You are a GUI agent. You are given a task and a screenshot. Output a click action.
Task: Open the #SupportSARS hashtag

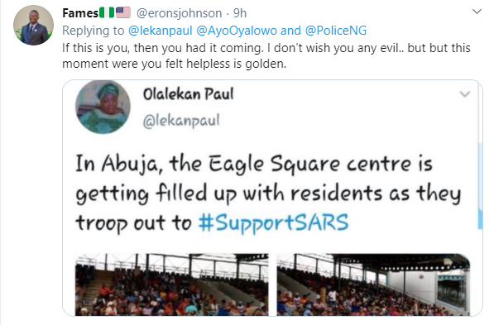273,223
